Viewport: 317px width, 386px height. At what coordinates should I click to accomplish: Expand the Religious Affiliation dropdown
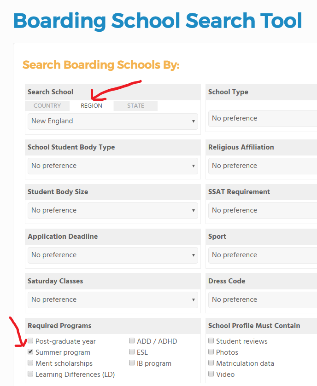click(263, 166)
